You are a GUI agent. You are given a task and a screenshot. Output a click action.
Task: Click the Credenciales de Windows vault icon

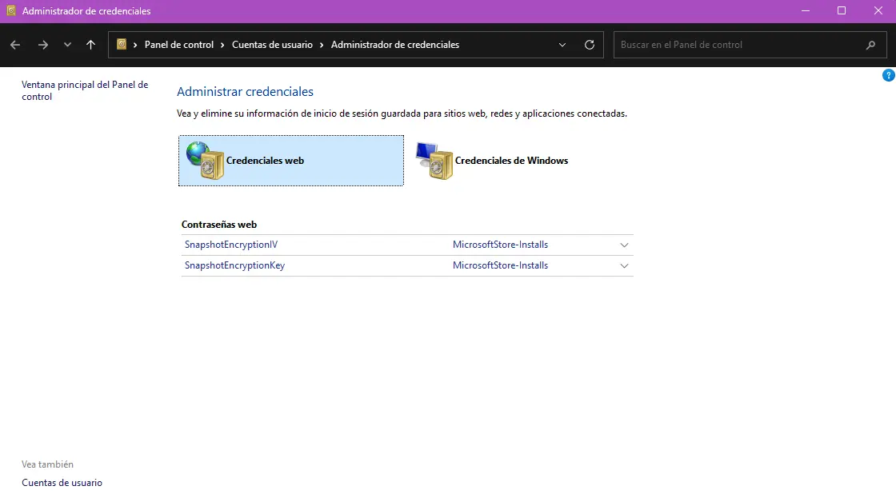click(434, 161)
